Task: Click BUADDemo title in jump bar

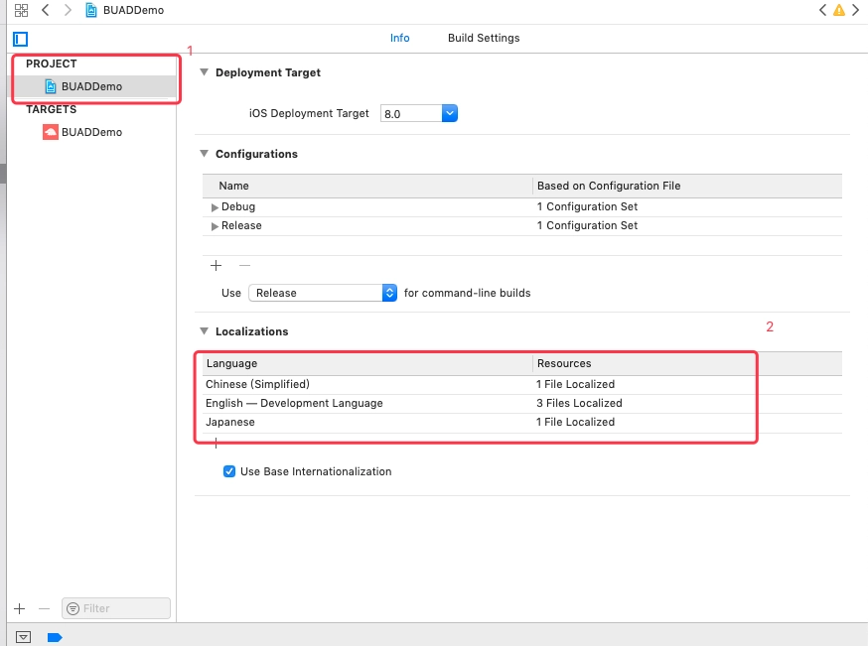Action: click(x=133, y=10)
